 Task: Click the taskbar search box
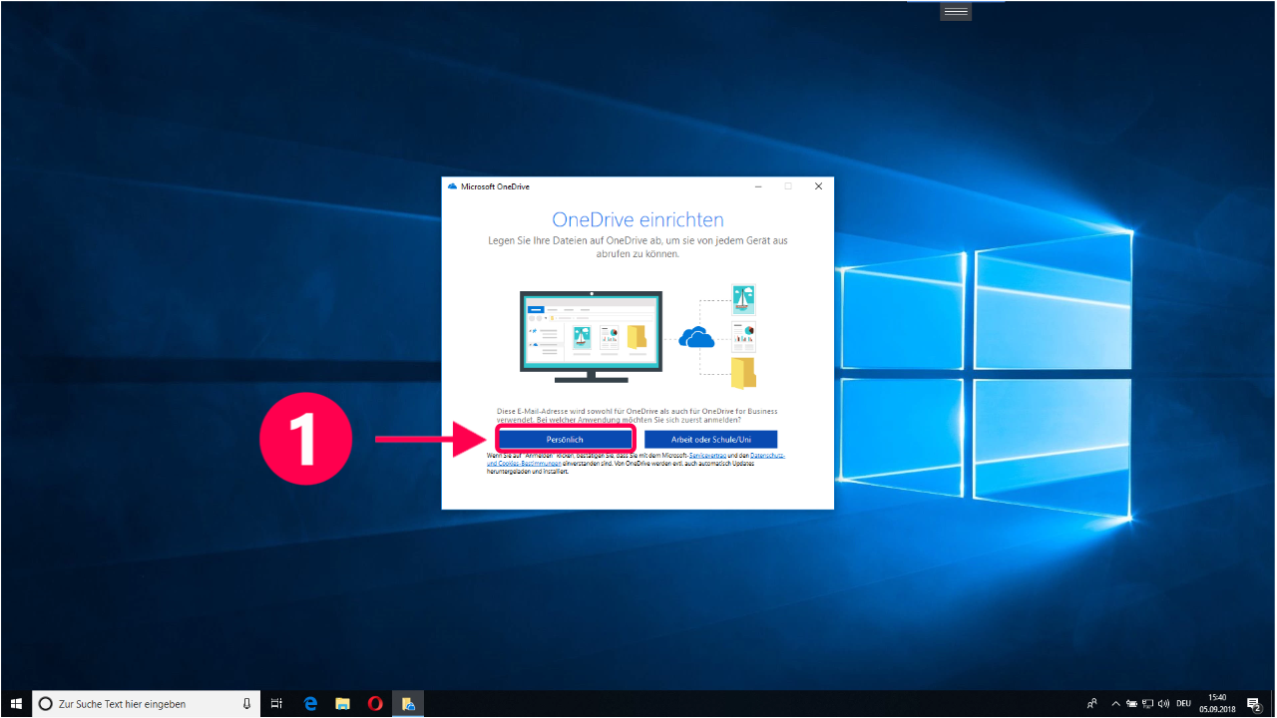click(x=147, y=704)
